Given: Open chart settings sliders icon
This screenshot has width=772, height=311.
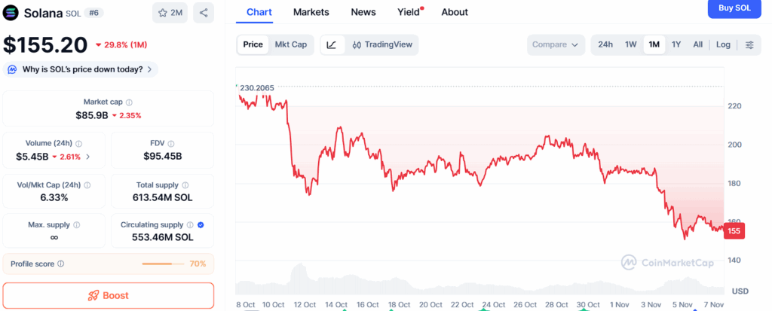Looking at the screenshot, I should (749, 44).
